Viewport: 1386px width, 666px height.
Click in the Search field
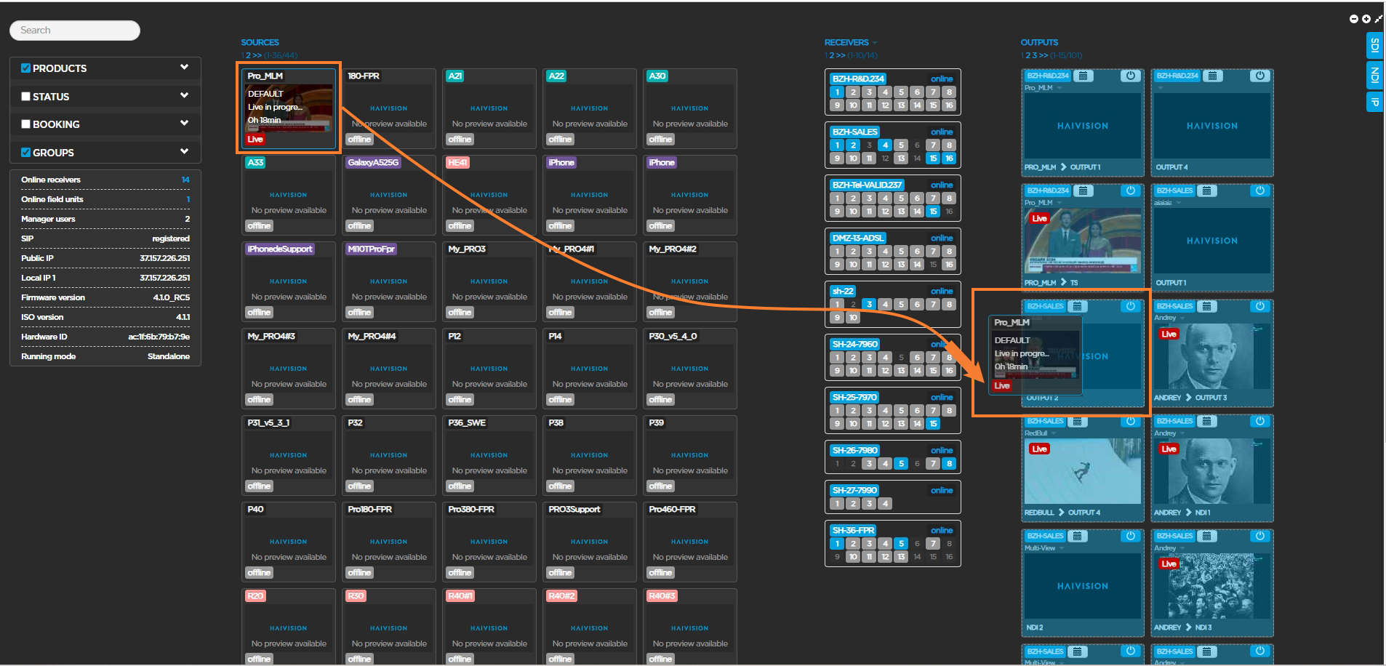point(75,31)
